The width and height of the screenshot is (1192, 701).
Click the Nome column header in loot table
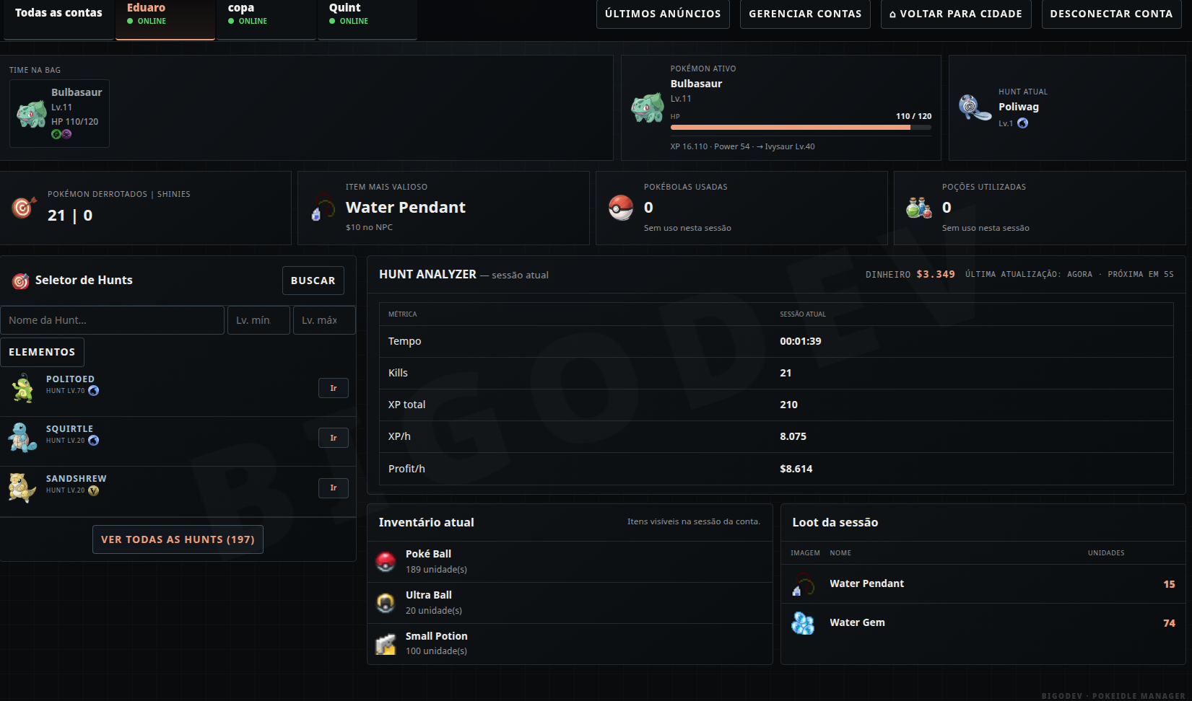[840, 553]
